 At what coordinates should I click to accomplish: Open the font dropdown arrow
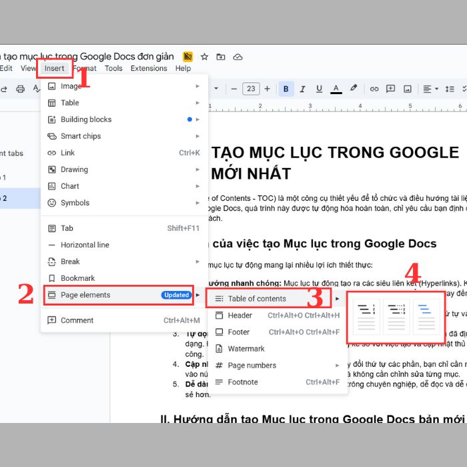[x=216, y=88]
